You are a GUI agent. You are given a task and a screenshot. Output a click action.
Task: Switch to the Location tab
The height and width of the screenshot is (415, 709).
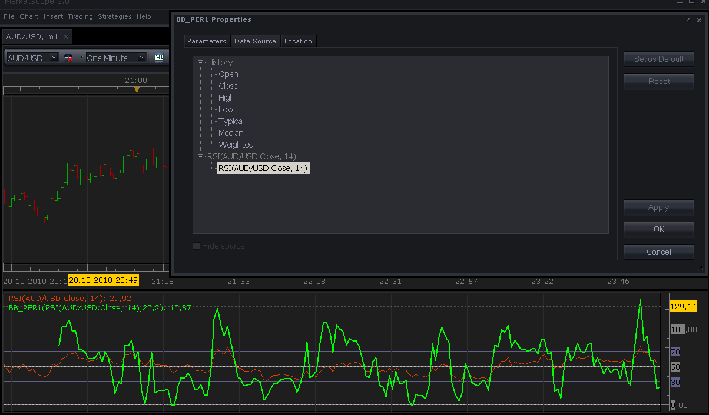coord(298,41)
